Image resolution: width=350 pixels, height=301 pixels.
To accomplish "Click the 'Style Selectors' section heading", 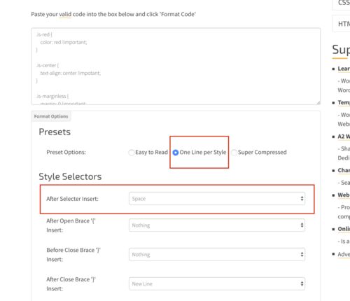I will tap(70, 176).
